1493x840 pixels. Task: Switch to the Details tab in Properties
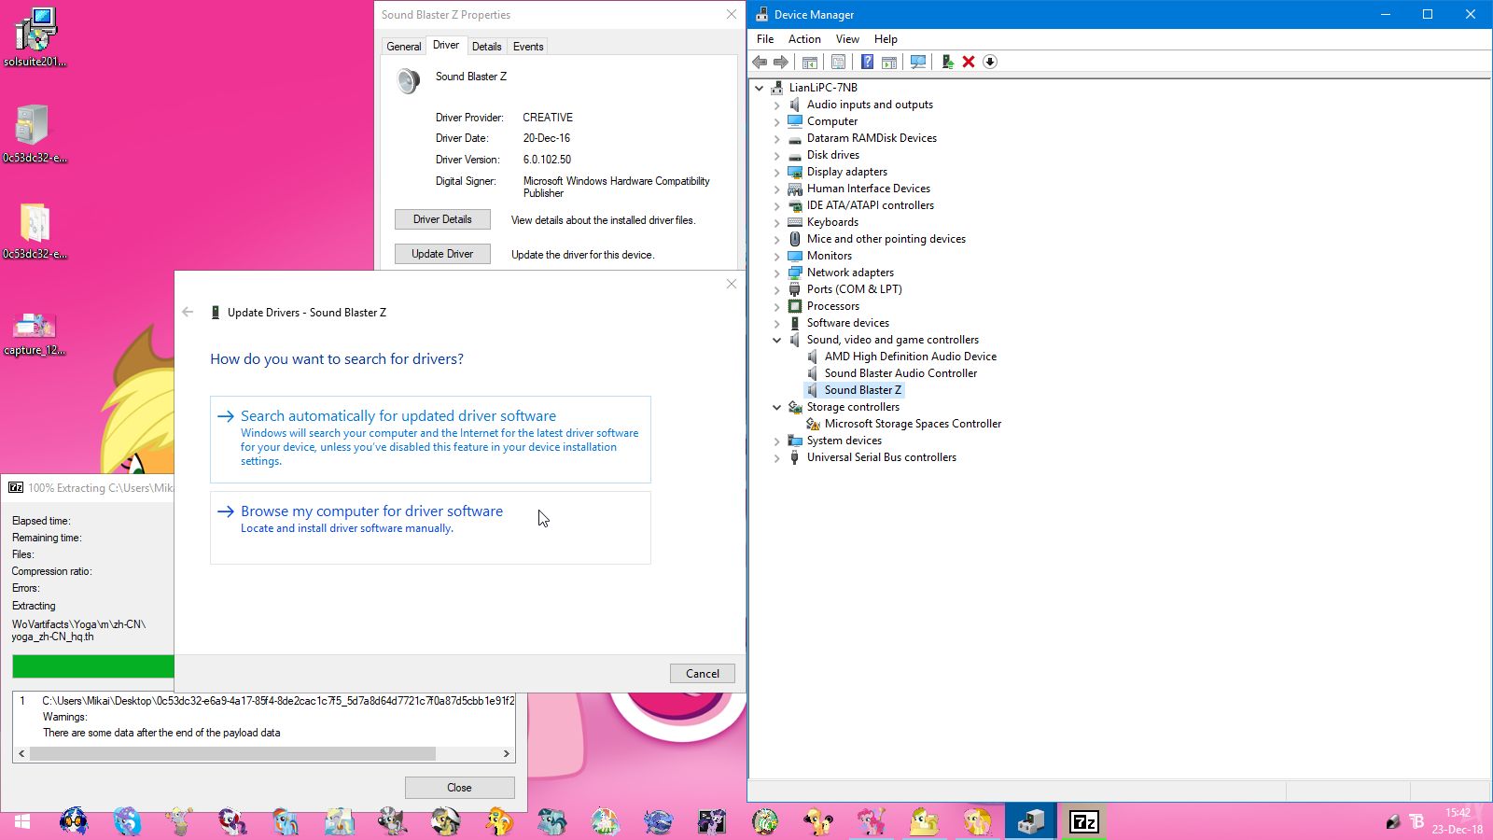click(486, 47)
